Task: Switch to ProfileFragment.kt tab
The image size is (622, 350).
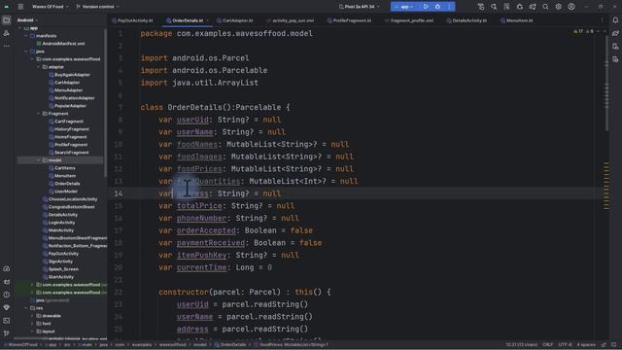Action: (x=350, y=20)
